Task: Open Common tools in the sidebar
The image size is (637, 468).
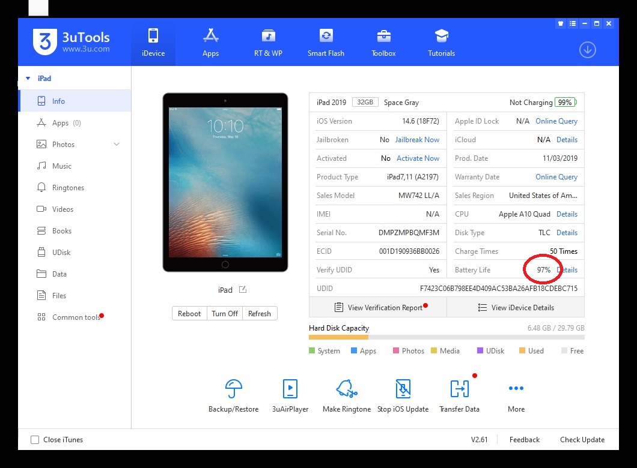Action: (x=75, y=317)
